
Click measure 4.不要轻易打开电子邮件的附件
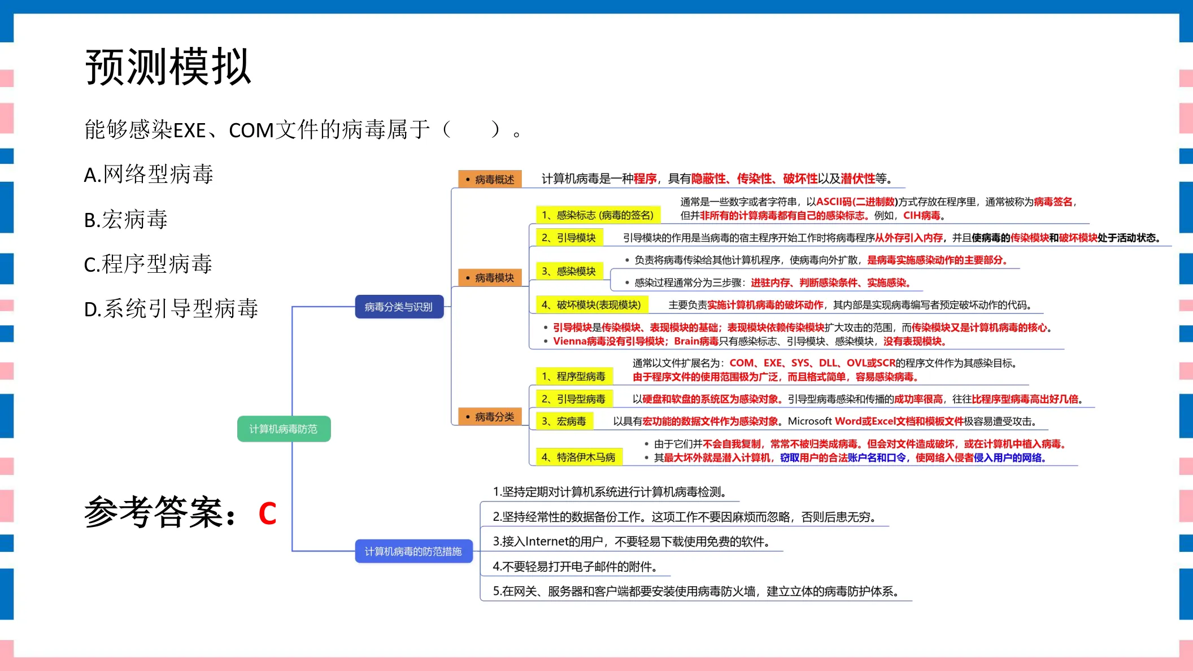[574, 567]
